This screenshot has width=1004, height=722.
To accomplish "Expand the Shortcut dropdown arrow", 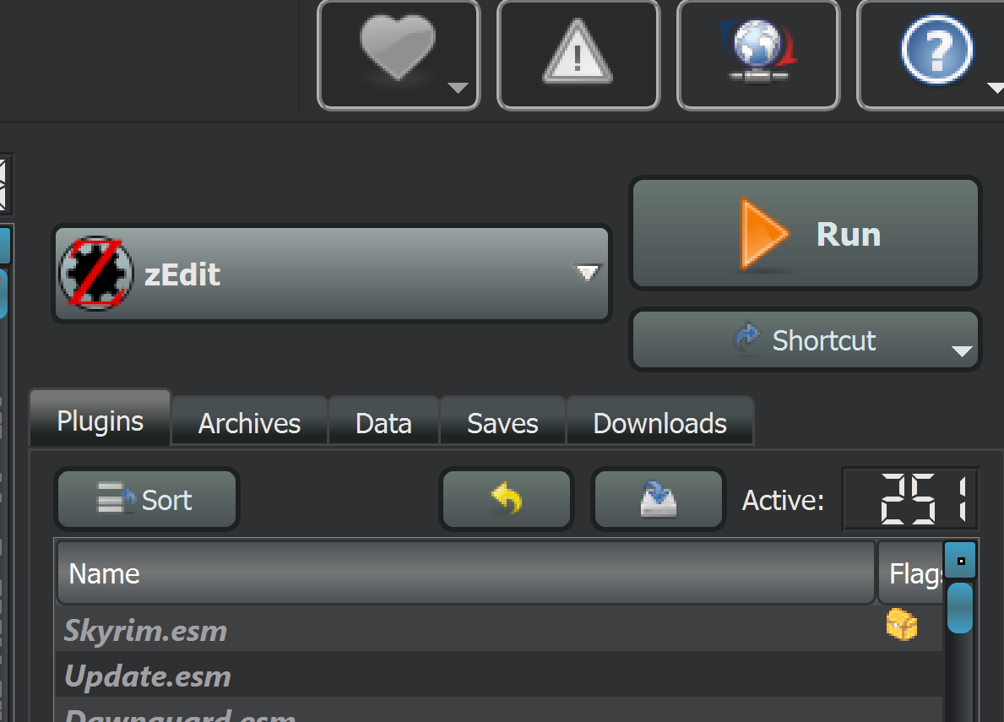I will 962,350.
